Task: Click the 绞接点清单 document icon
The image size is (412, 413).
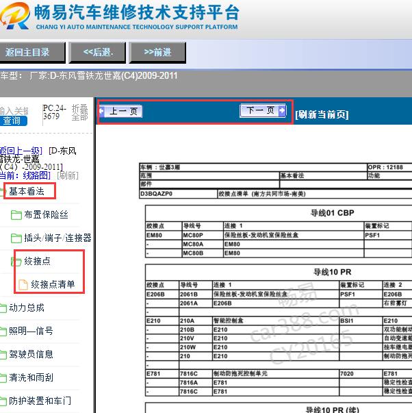Action: point(23,285)
